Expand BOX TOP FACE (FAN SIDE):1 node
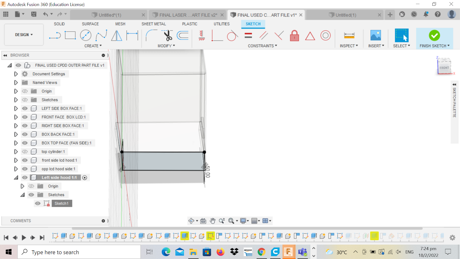 click(16, 143)
